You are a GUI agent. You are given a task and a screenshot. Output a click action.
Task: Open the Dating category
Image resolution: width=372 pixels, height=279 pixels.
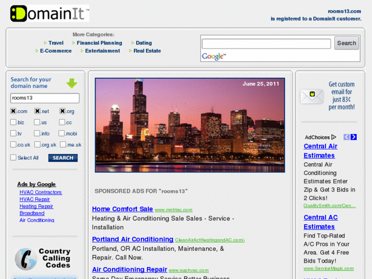point(144,43)
